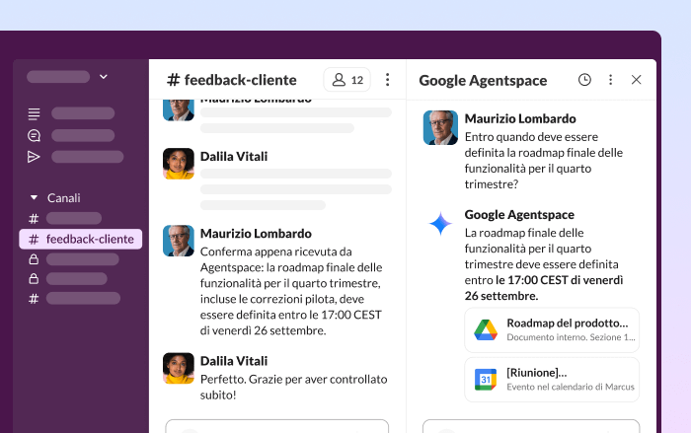Viewport: 691px width, 433px height.
Task: Click the sidebar send arrow icon
Action: [x=35, y=157]
